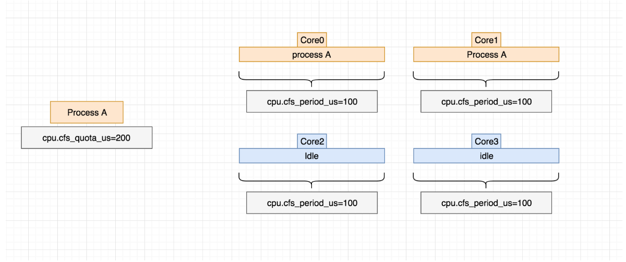Select the curly brace beneath Core3 bar
The image size is (626, 262).
pyautogui.click(x=486, y=180)
